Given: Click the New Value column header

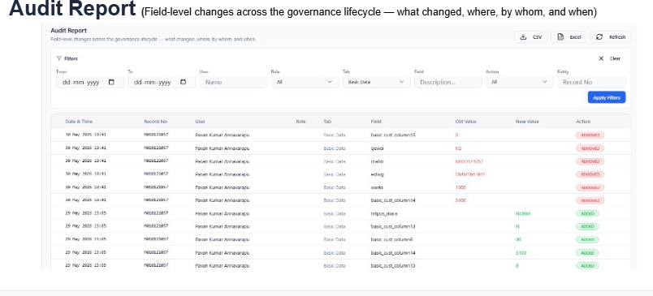Looking at the screenshot, I should pyautogui.click(x=527, y=122).
